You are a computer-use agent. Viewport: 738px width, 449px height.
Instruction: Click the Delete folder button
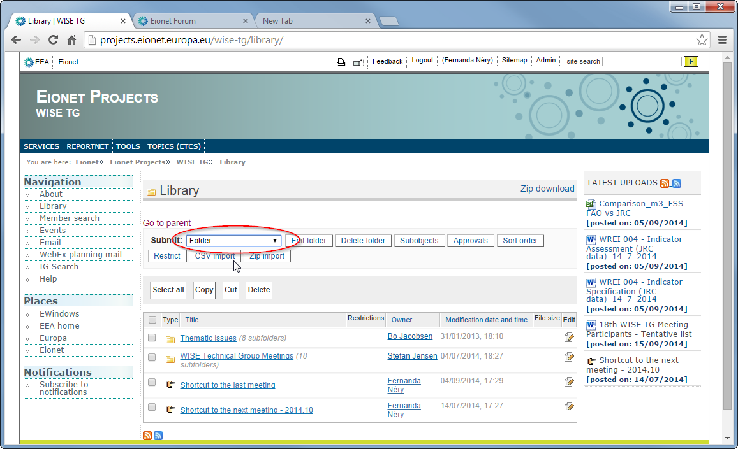pyautogui.click(x=363, y=241)
